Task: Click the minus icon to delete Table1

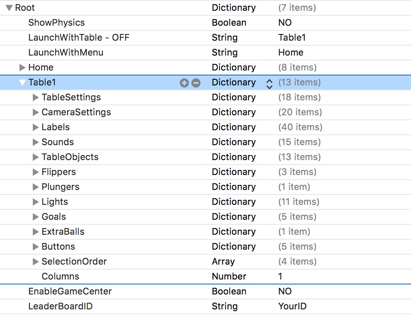Action: [194, 83]
